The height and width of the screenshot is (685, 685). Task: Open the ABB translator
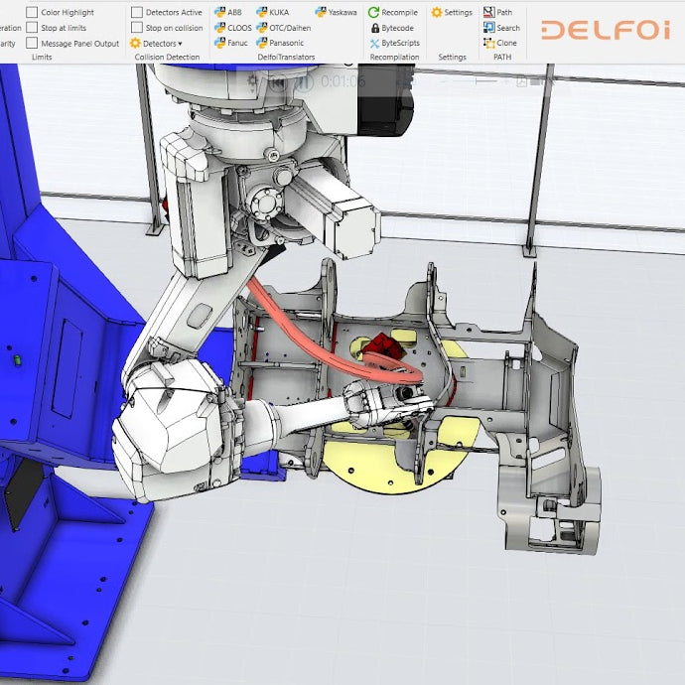228,13
